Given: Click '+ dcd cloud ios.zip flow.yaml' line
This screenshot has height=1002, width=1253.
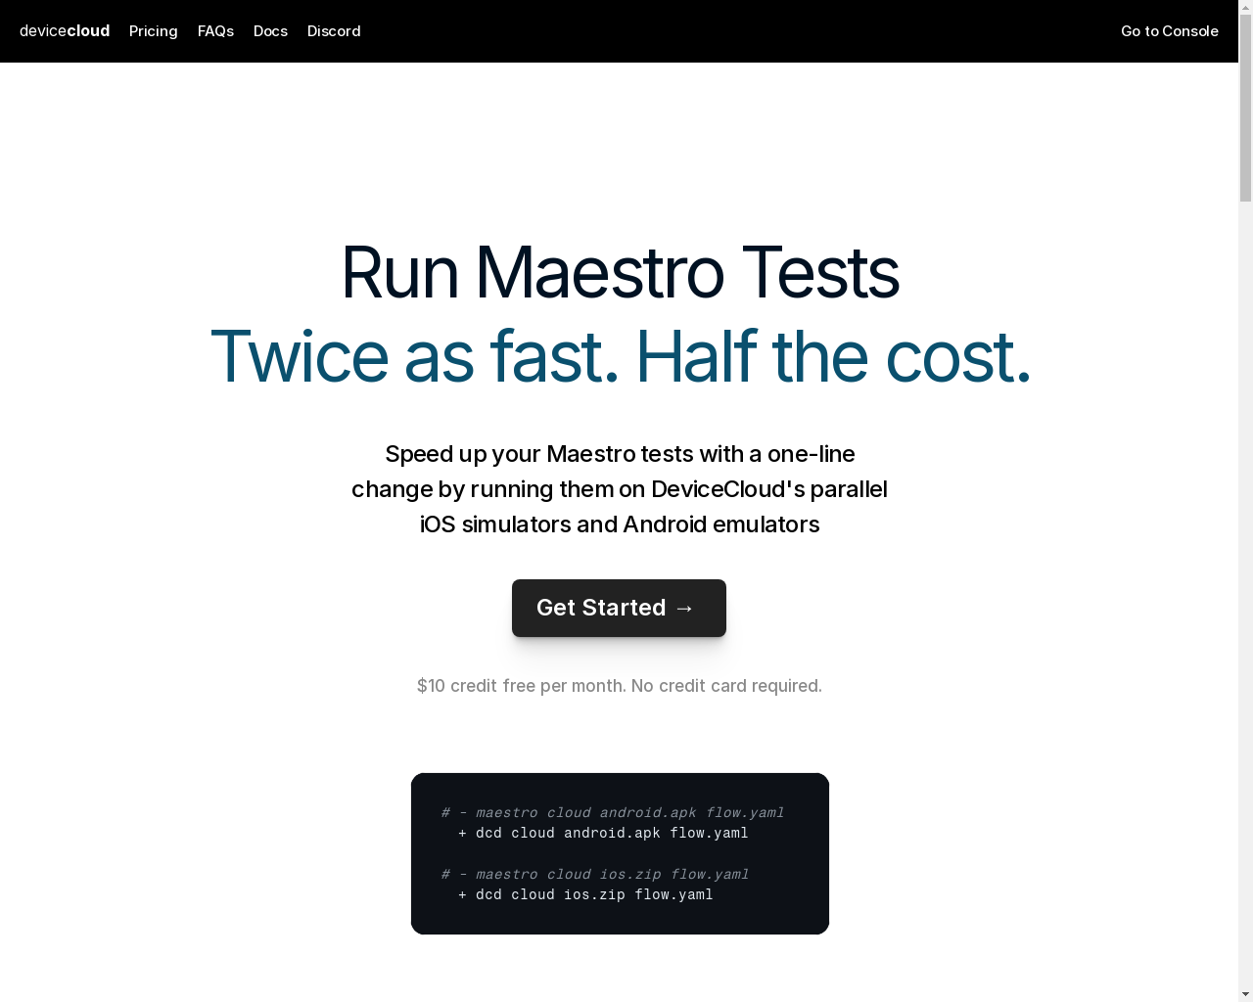Looking at the screenshot, I should (585, 894).
